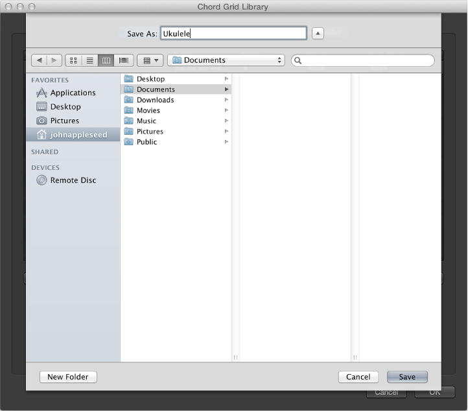The image size is (468, 411).
Task: Expand Downloads folder via its arrow
Action: point(226,100)
